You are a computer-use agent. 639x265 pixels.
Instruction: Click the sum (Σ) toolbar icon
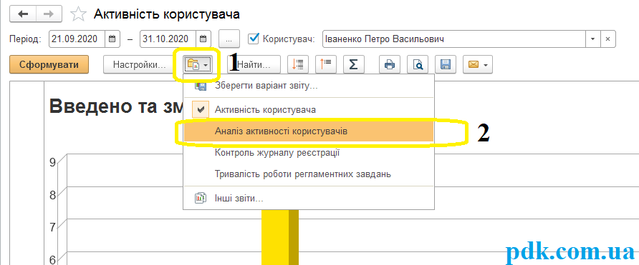[354, 64]
